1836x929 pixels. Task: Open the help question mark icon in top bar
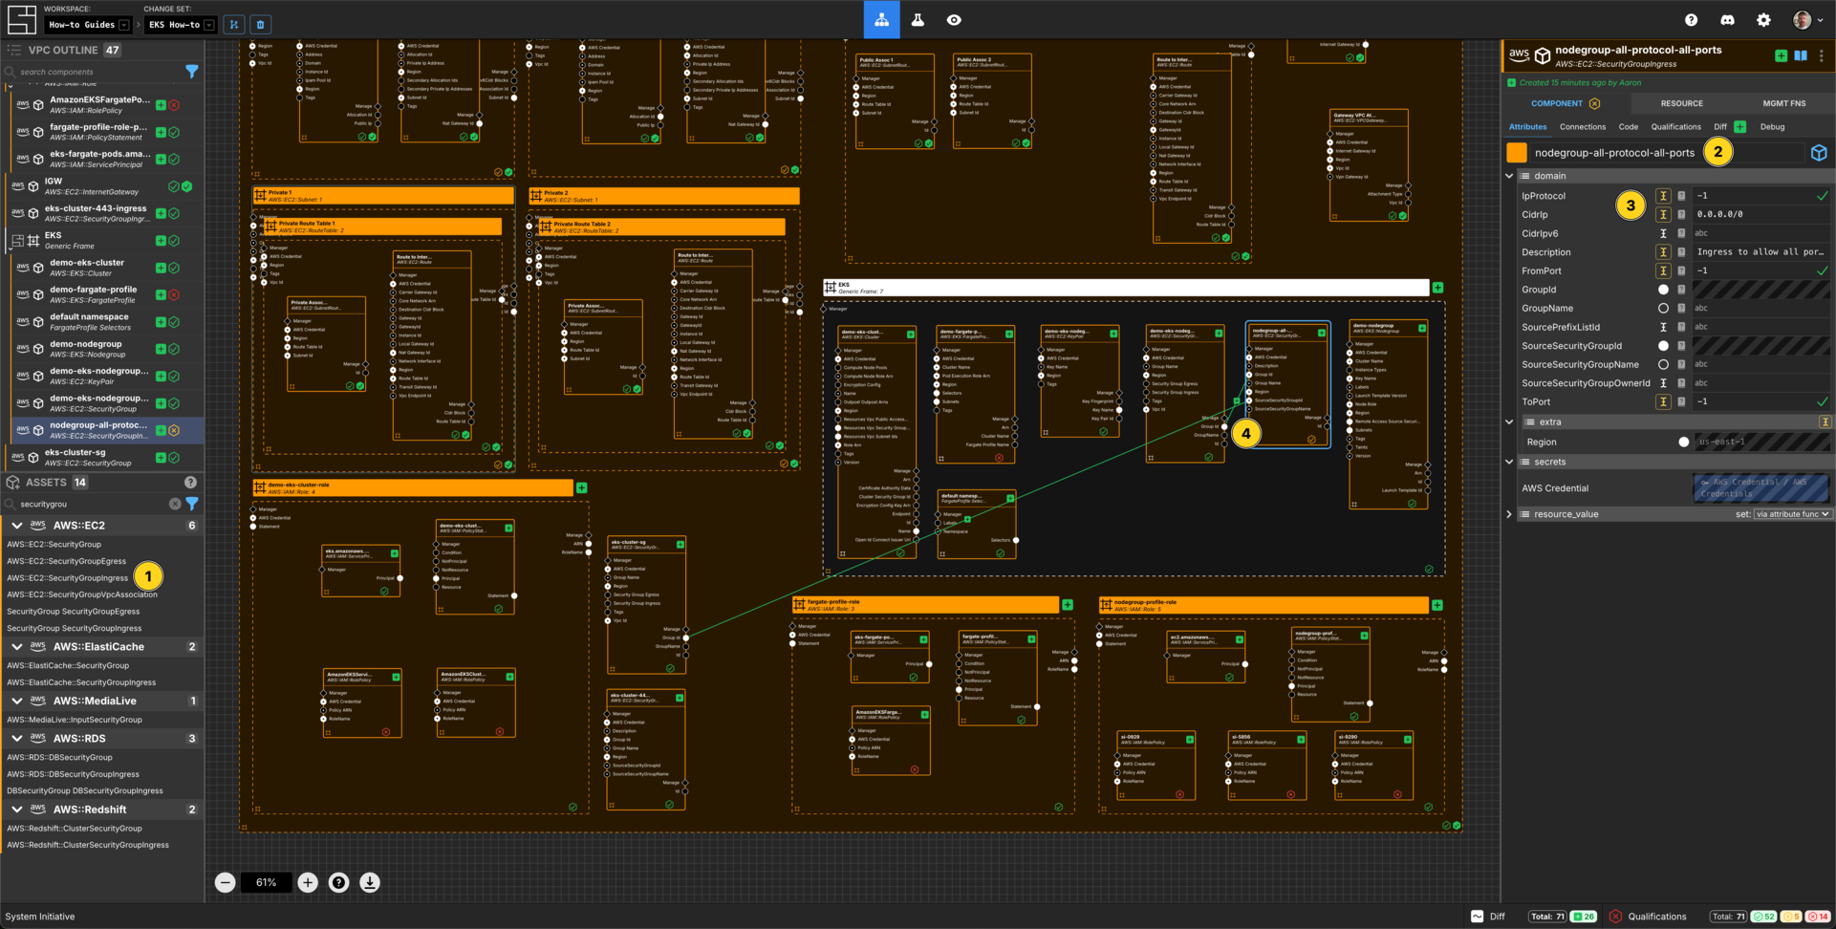(1691, 19)
